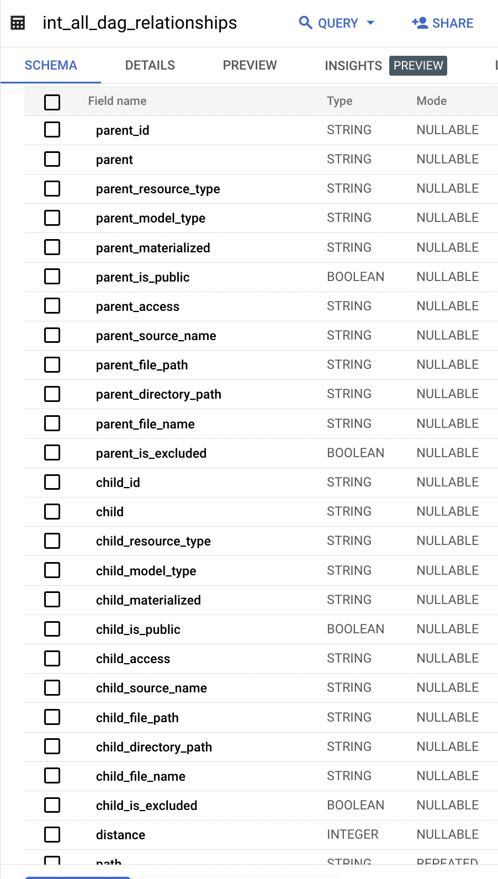Select the parent_is_public checkbox
Image resolution: width=498 pixels, height=879 pixels.
coord(52,277)
